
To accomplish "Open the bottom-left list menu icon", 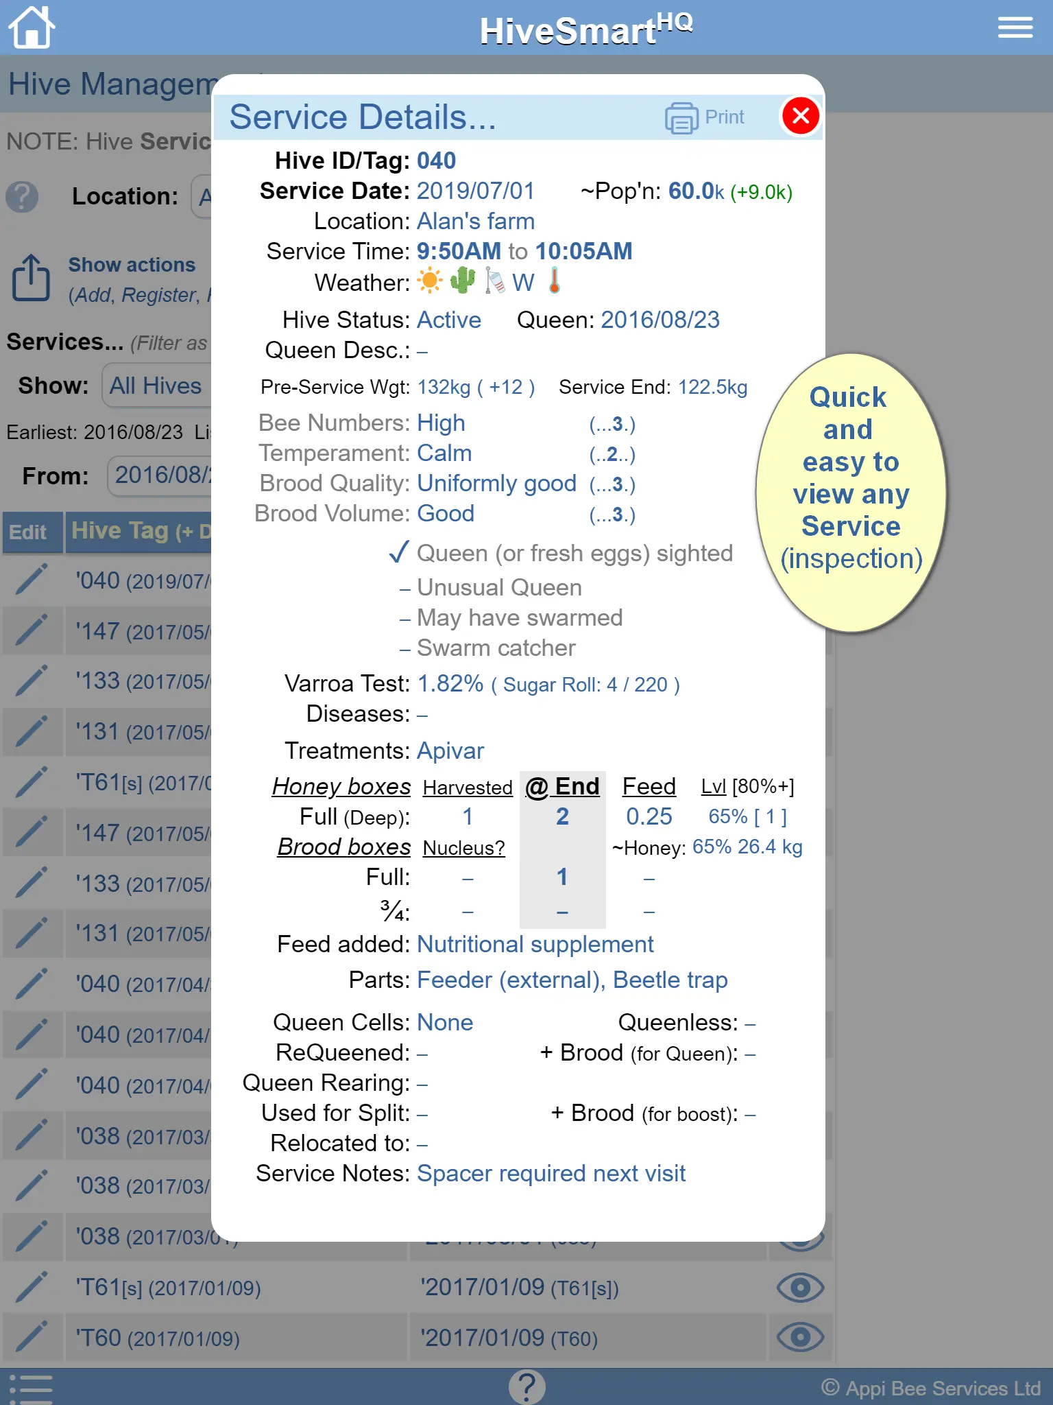I will [31, 1389].
